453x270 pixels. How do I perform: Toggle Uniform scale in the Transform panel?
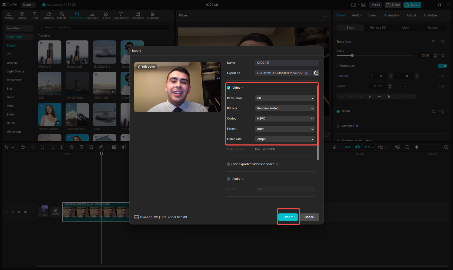coord(442,65)
